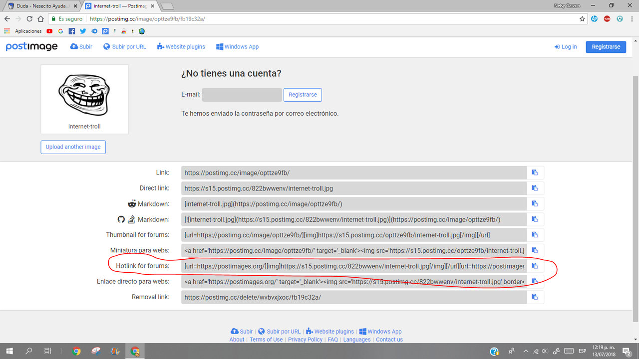
Task: Open the Google bookmark icon
Action: [x=60, y=31]
